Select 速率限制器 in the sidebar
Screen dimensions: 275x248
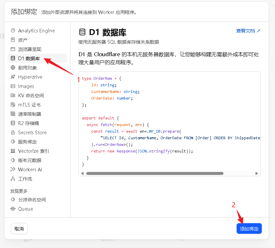pos(29,114)
